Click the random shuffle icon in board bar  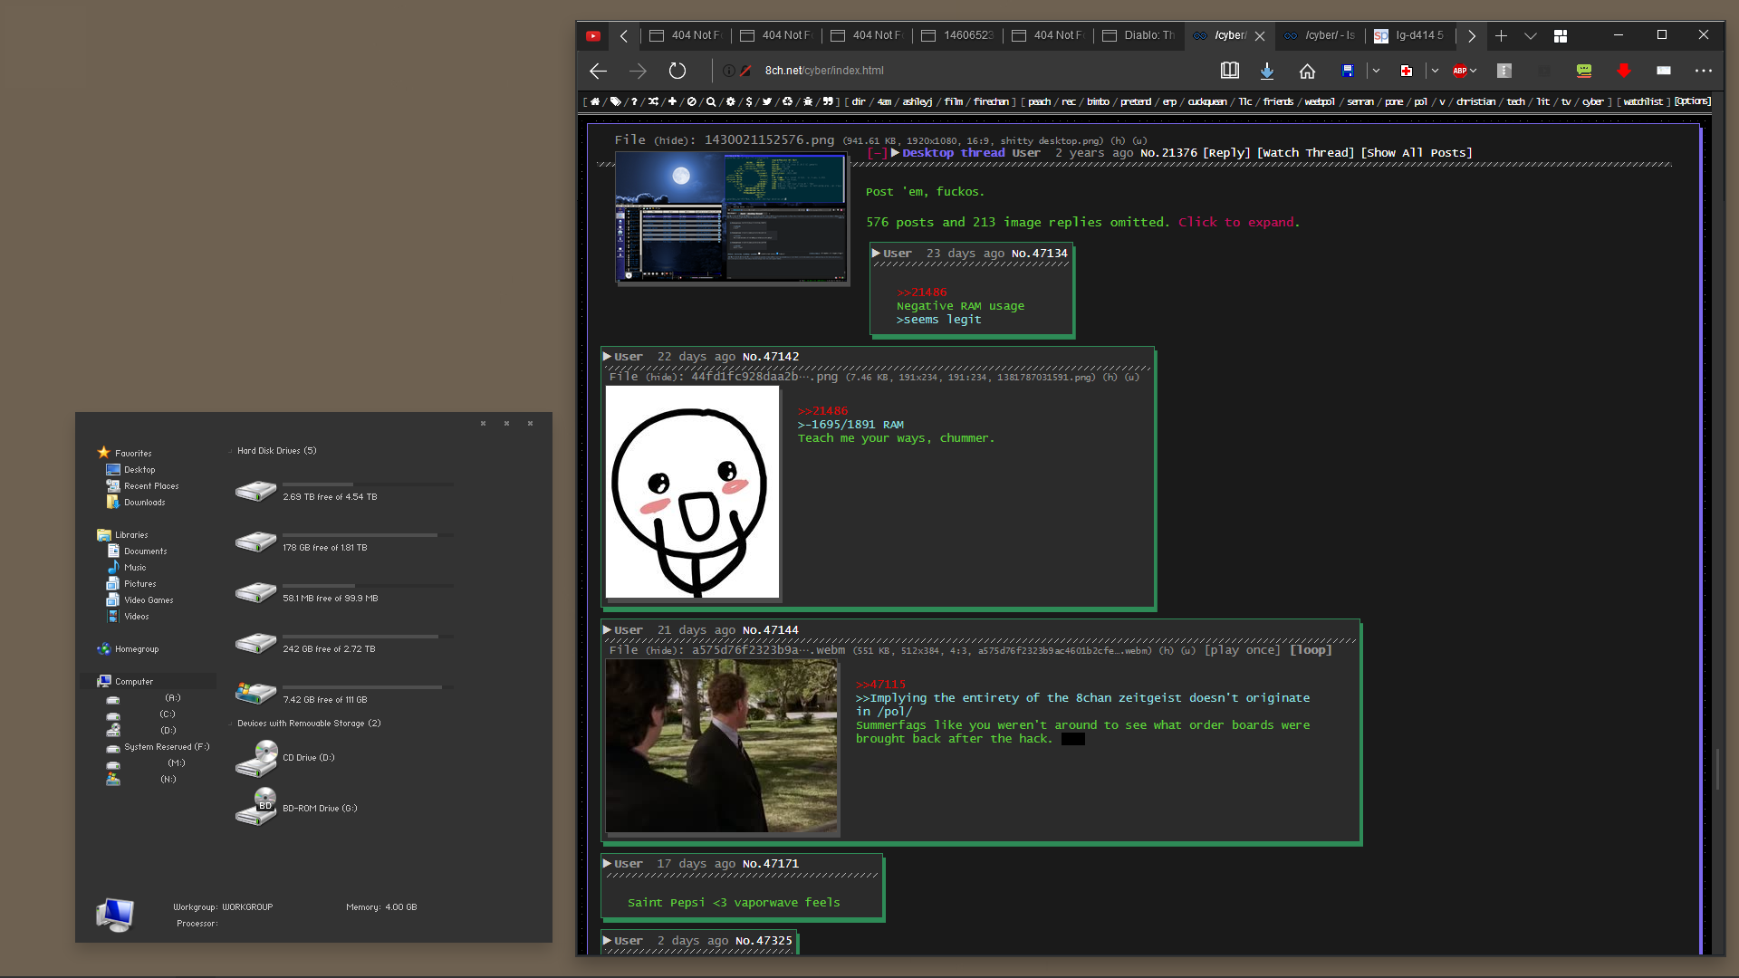(x=653, y=101)
